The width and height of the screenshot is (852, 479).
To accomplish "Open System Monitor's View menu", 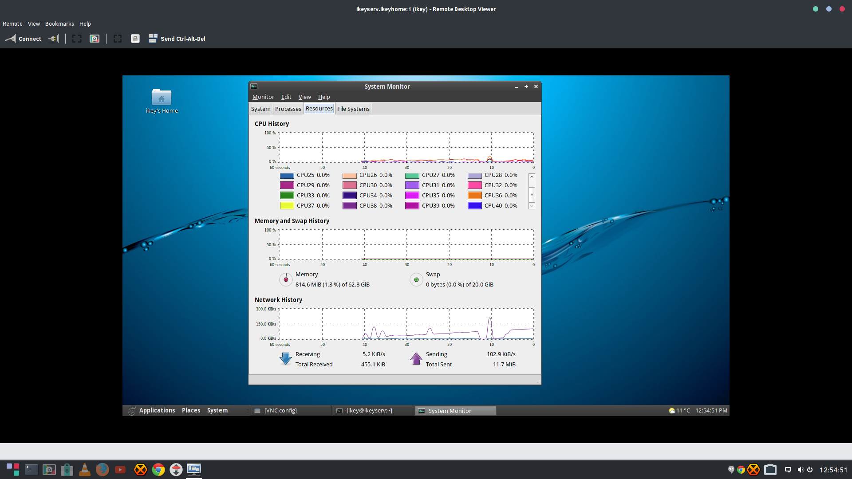I will point(304,97).
